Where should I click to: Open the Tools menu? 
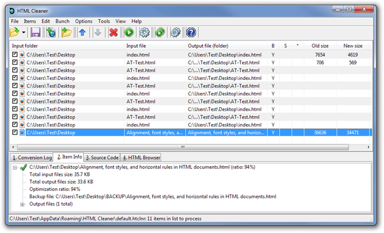coord(104,22)
